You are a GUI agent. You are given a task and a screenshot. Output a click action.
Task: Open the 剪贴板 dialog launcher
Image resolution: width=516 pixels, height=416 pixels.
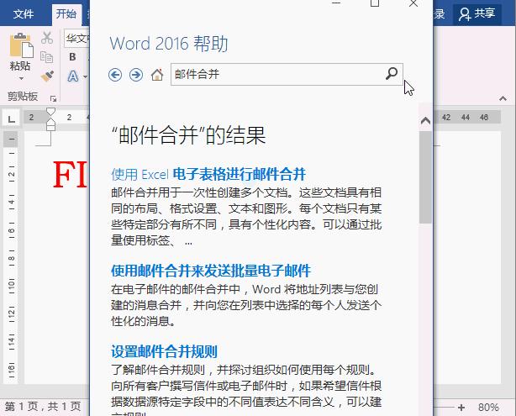[53, 98]
